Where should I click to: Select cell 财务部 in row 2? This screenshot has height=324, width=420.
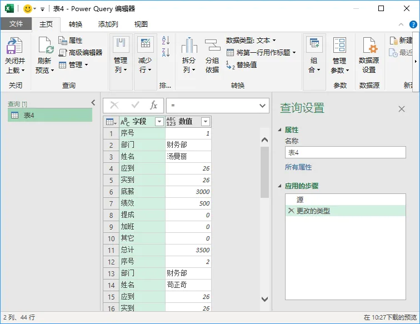pos(188,145)
